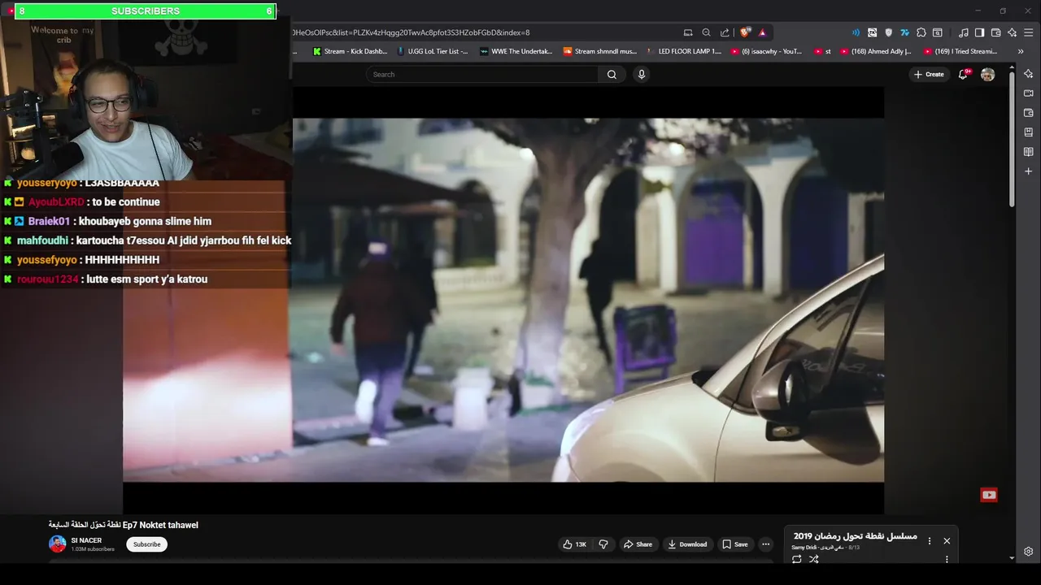Viewport: 1041px width, 585px height.
Task: Toggle the browser sidebar panel icon
Action: point(979,32)
